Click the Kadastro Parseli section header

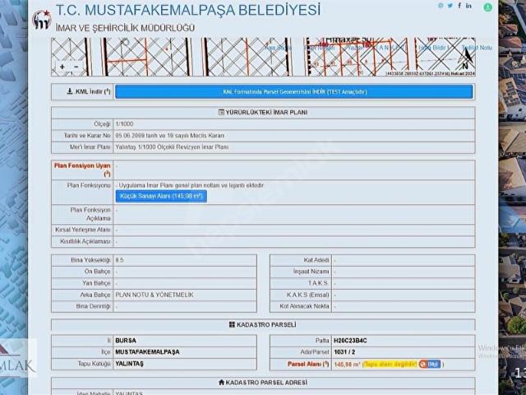point(263,325)
